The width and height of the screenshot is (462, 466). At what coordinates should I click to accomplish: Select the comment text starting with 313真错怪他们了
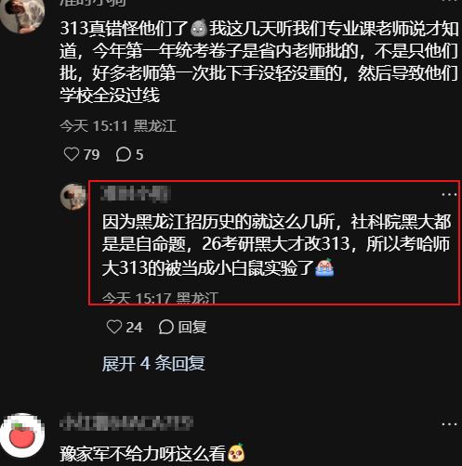(x=259, y=61)
